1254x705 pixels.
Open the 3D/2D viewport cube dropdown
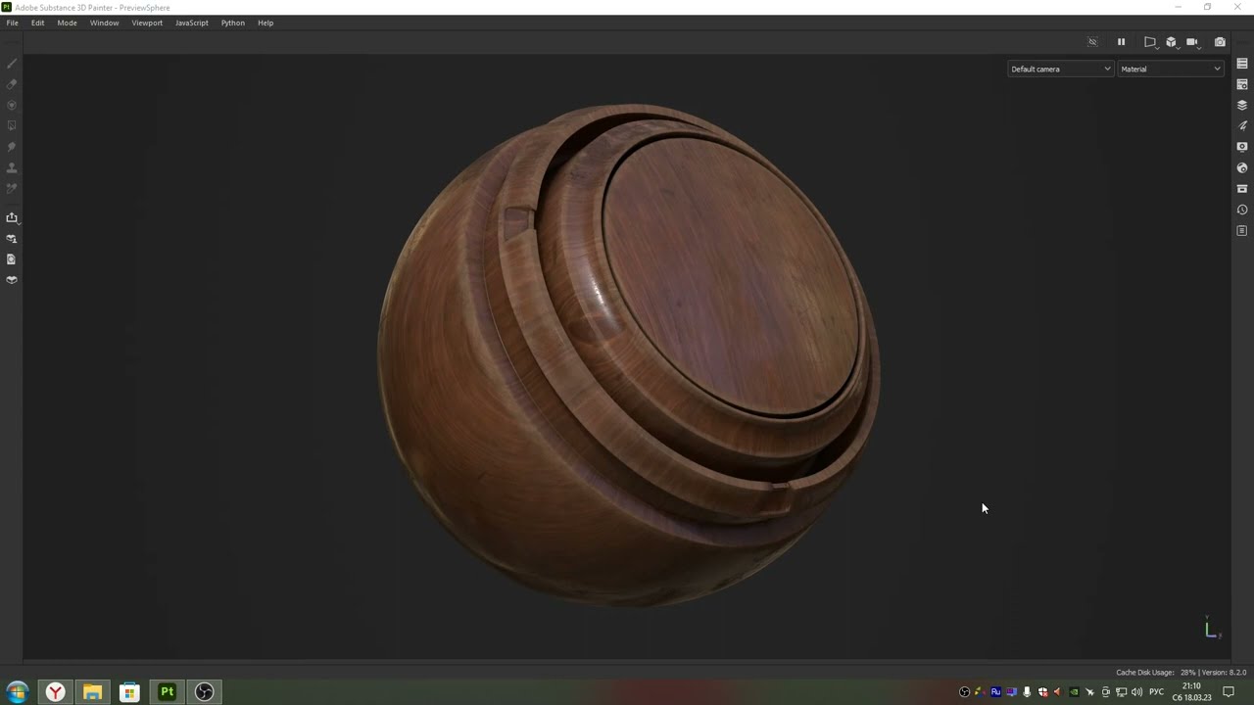[x=1172, y=42]
